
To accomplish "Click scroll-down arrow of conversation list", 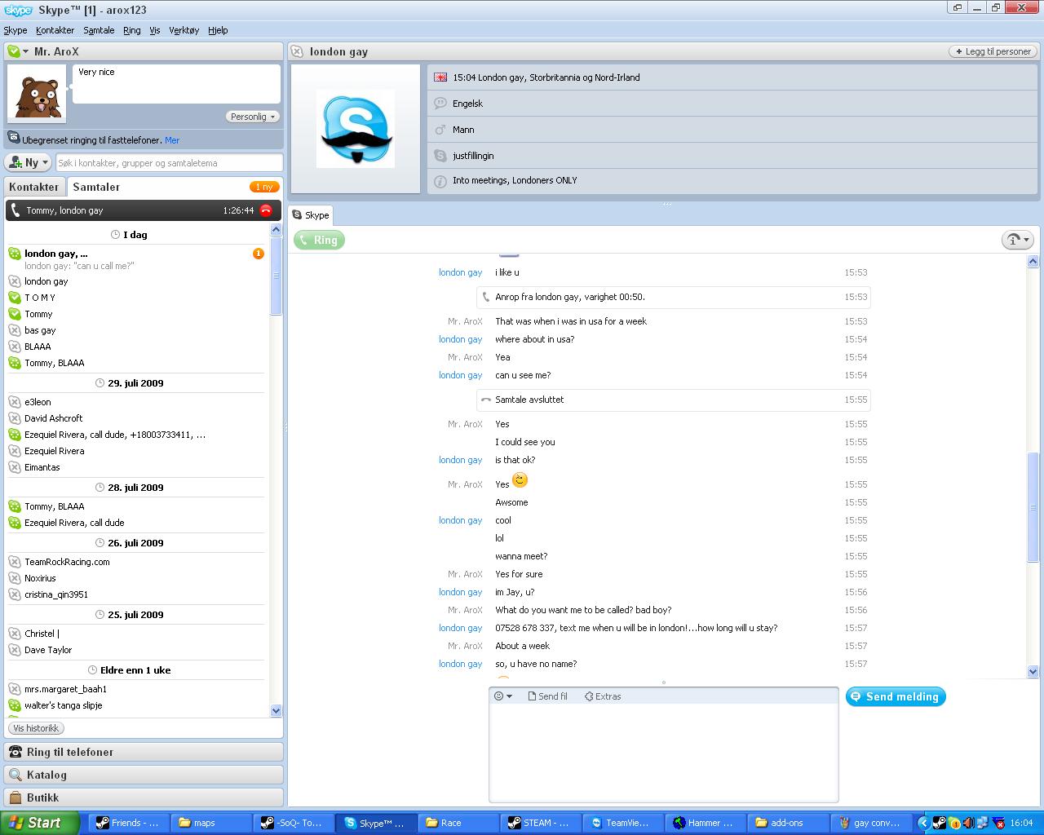I will point(276,711).
